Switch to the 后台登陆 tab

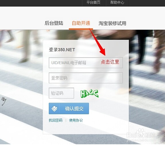[54, 23]
